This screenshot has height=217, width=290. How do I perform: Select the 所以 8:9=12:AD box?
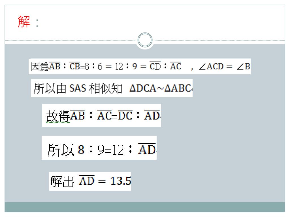pyautogui.click(x=99, y=147)
